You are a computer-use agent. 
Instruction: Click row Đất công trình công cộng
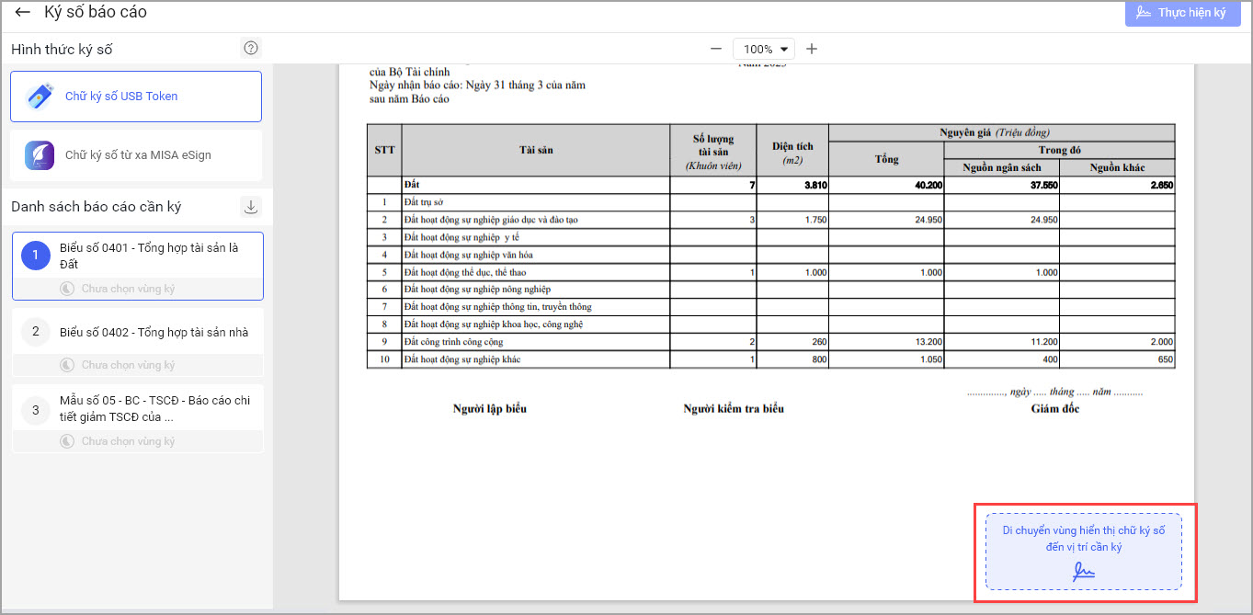click(x=770, y=342)
